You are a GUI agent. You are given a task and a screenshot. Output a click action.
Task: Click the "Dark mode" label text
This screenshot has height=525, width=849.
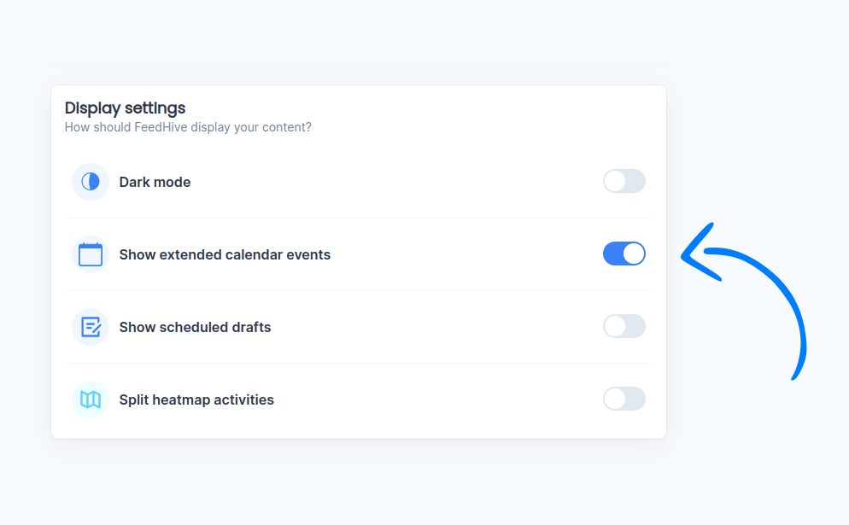[155, 182]
